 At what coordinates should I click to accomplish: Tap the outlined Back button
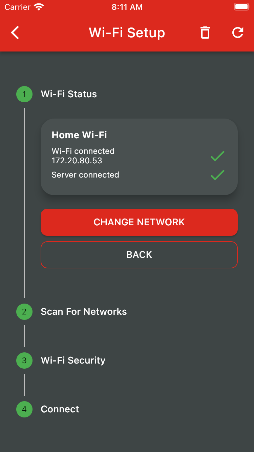coord(139,255)
